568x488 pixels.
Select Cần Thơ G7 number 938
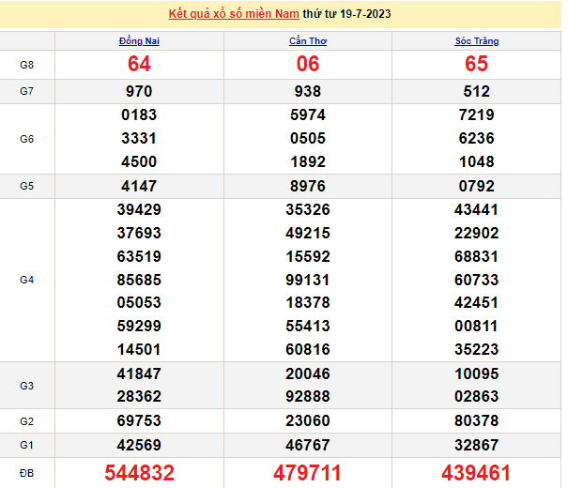coord(308,92)
